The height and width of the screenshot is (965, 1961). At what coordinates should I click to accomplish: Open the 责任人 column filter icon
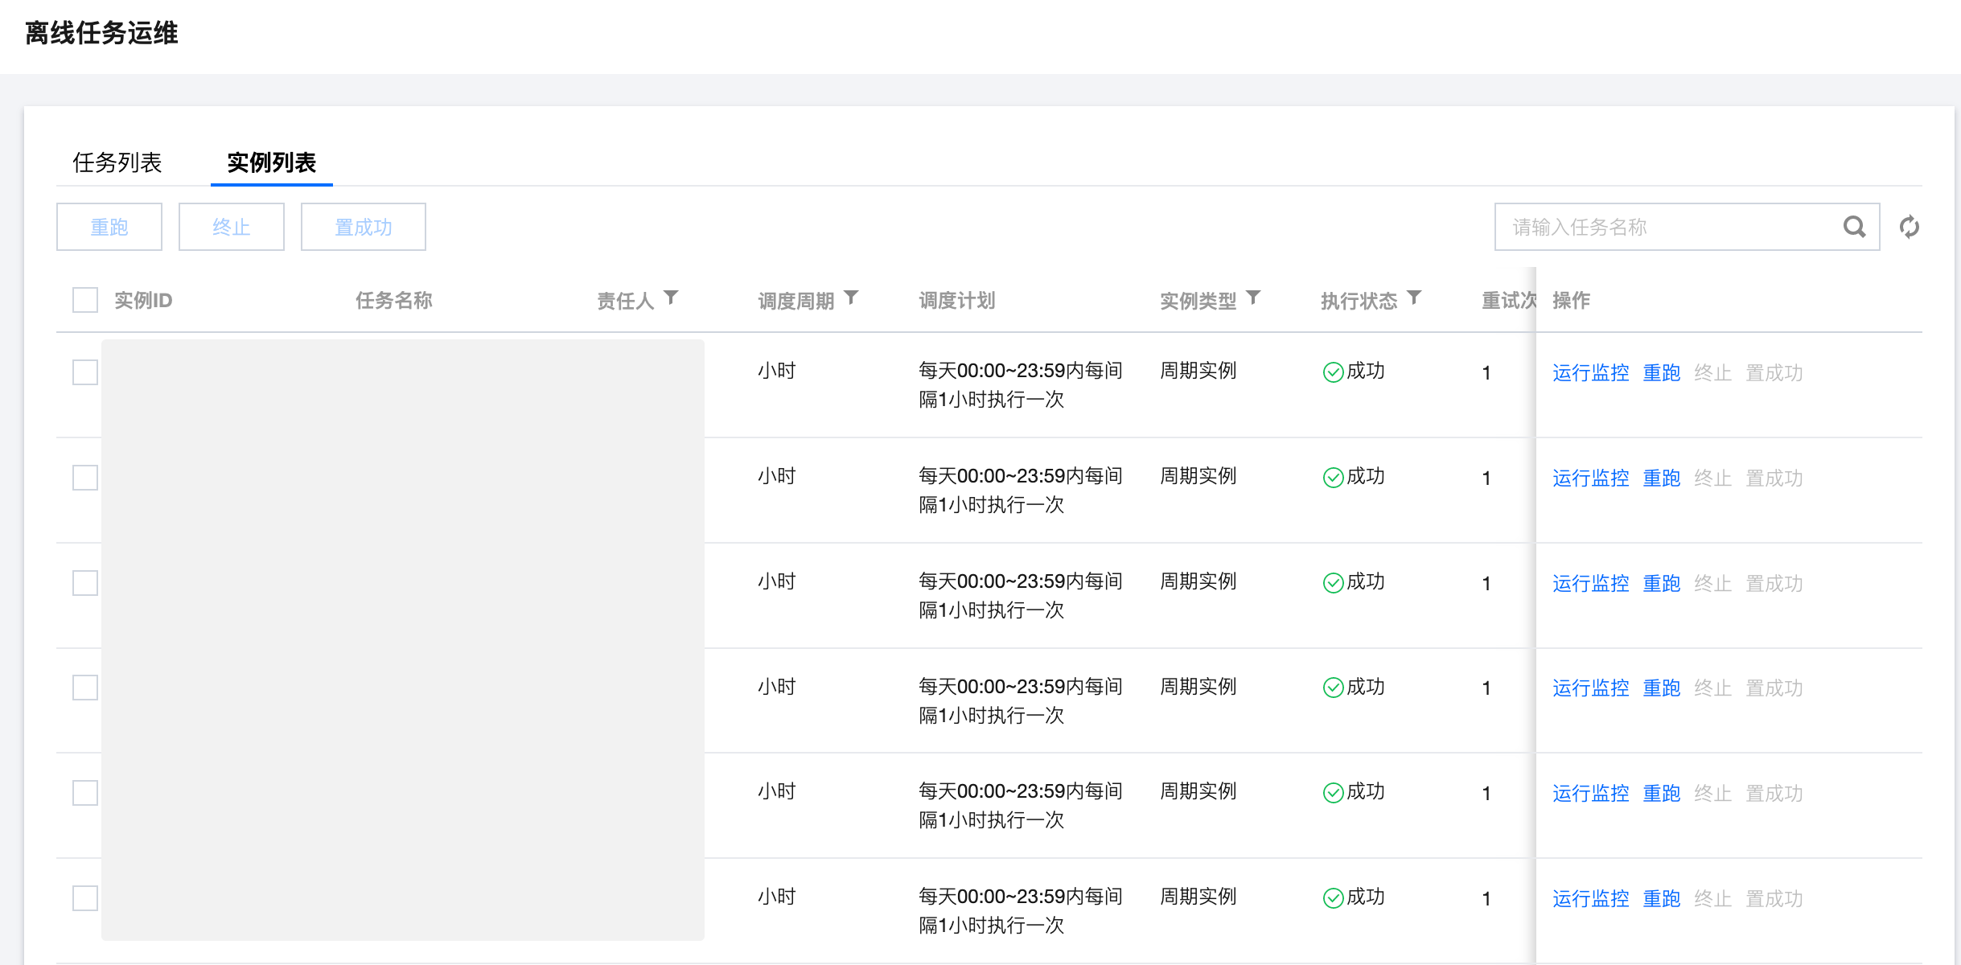(x=672, y=298)
